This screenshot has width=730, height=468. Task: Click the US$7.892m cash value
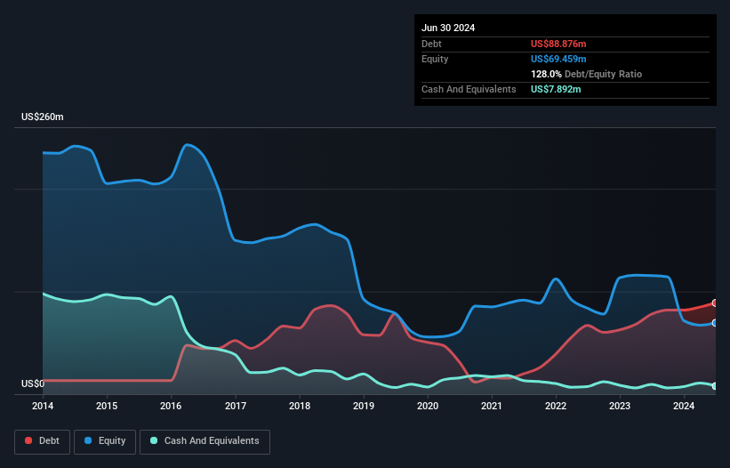[556, 89]
